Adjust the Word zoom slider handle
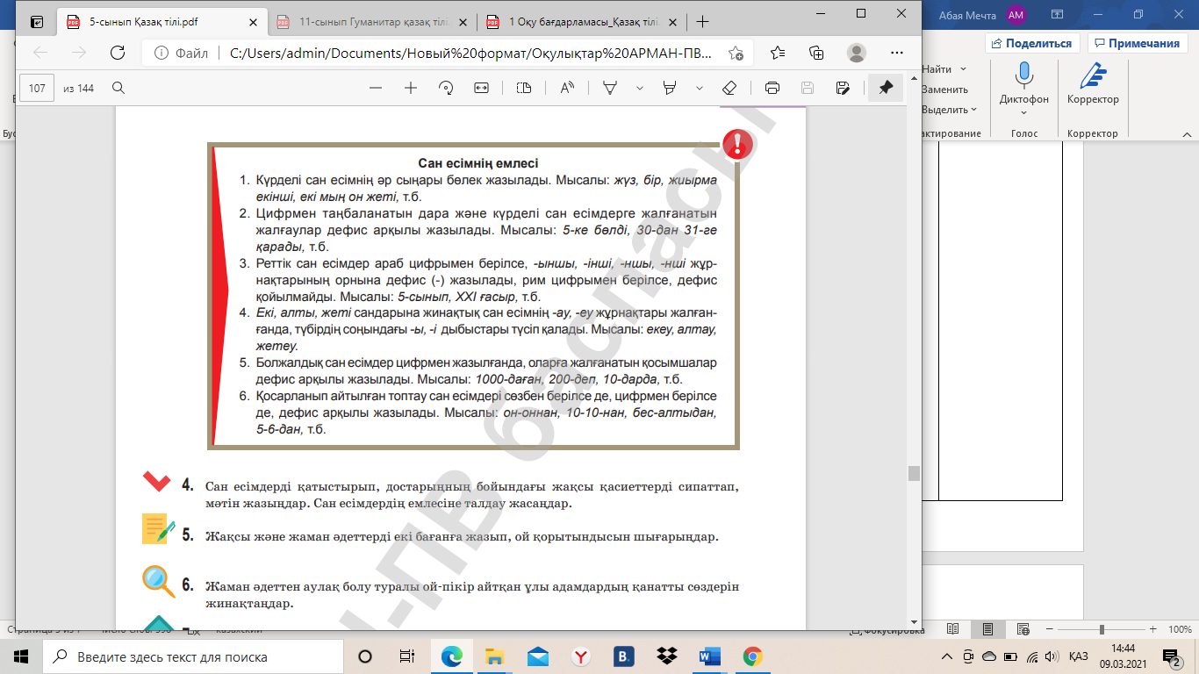The width and height of the screenshot is (1199, 674). coord(1102,629)
